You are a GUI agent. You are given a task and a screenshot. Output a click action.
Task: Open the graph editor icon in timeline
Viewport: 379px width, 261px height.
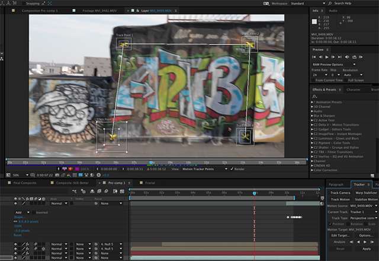pyautogui.click(x=122, y=191)
